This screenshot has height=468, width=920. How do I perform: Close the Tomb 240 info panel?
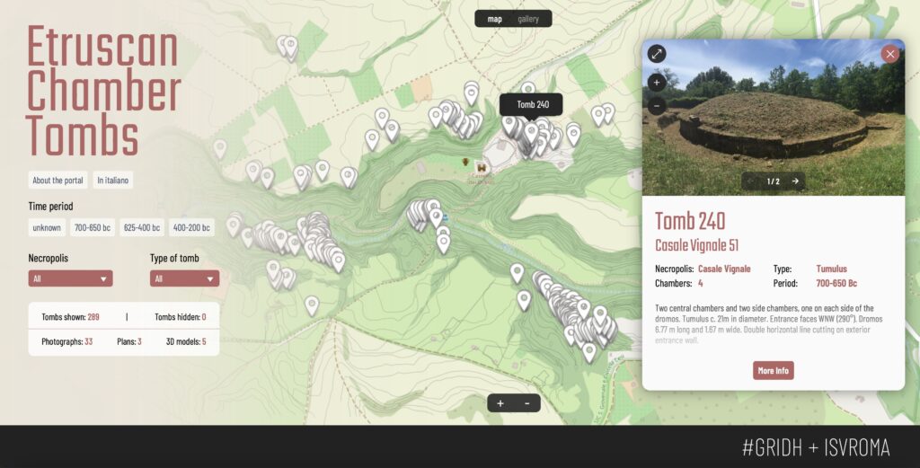click(890, 54)
